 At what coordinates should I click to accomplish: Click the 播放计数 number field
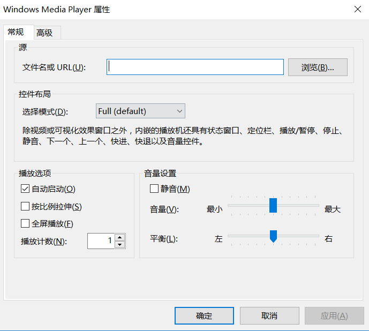pos(101,241)
